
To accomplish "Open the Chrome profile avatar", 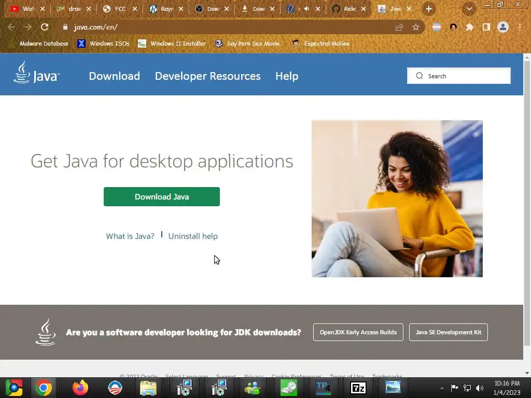I will click(x=503, y=27).
